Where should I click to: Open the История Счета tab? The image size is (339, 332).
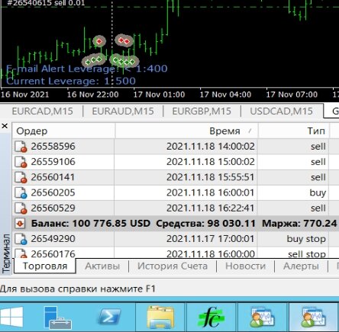173,266
